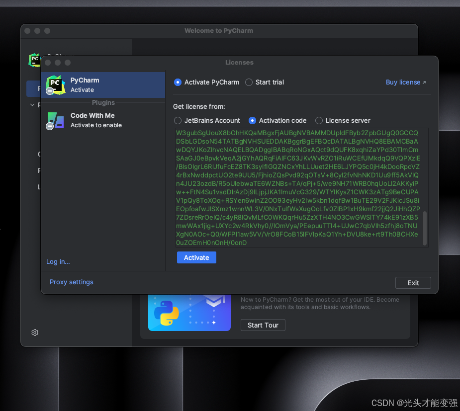Select the Code With Me plugin entry
Image resolution: width=460 pixels, height=411 pixels.
(103, 120)
